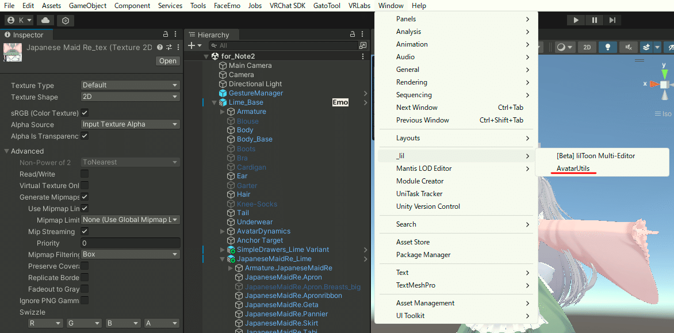Open the Mipmap Filtering dropdown
674x333 pixels.
coord(130,254)
